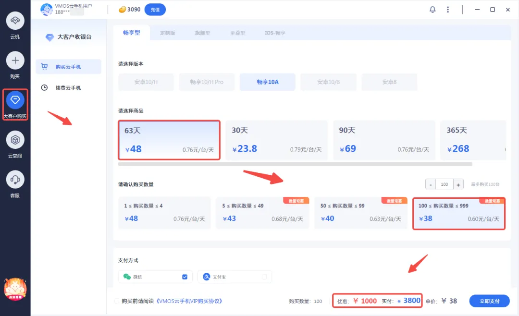Select 续费云手机 in the side menu

68,88
